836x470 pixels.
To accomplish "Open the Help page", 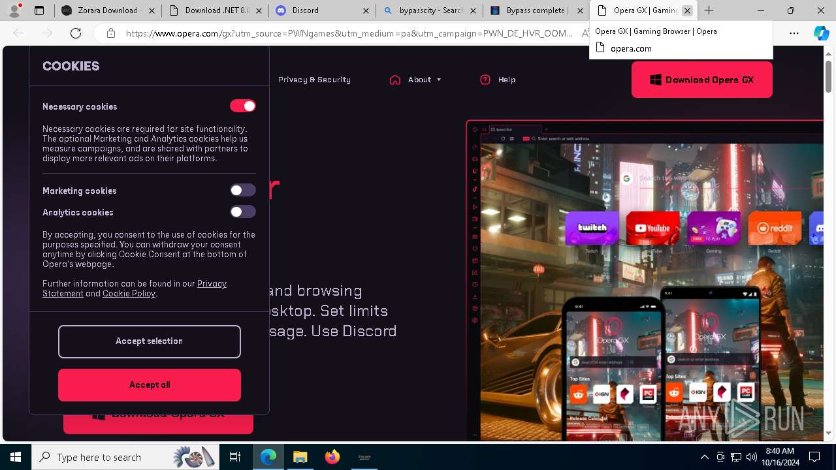I will pyautogui.click(x=498, y=80).
